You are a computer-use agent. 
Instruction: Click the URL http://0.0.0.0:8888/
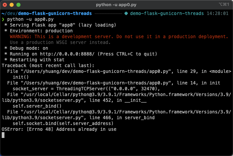coord(67,54)
